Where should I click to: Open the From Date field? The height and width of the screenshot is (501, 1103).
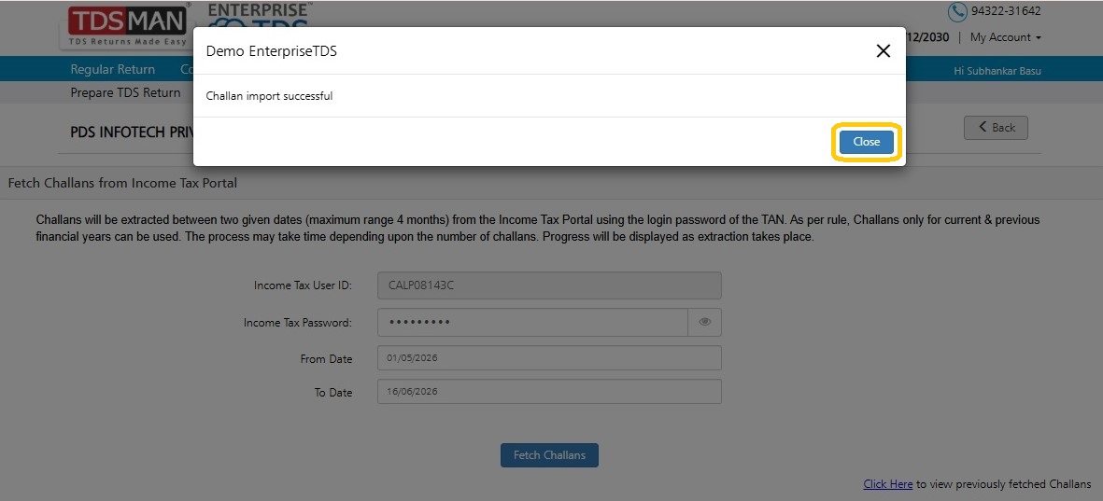[x=549, y=357]
